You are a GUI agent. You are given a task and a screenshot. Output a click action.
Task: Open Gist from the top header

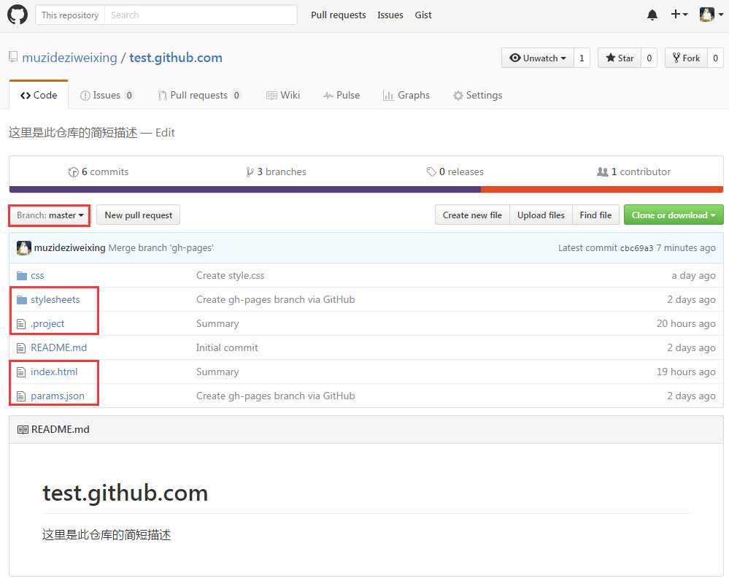[x=423, y=15]
